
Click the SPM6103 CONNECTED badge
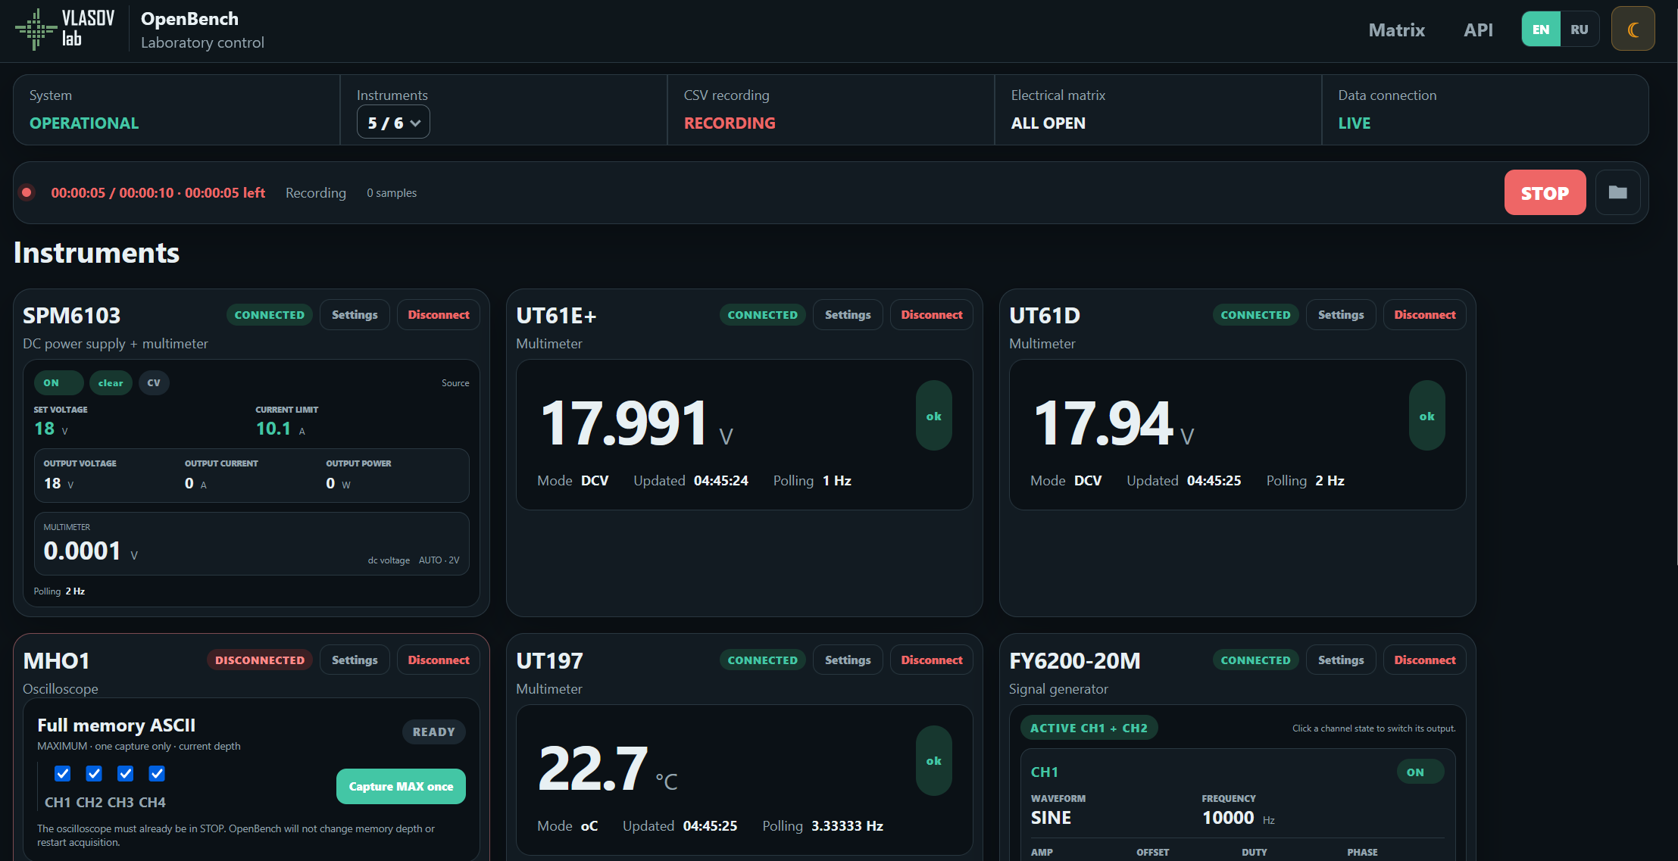click(269, 314)
